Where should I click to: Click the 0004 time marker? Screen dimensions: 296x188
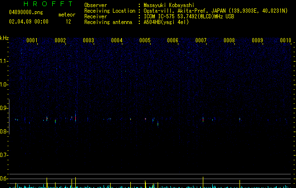117,40
